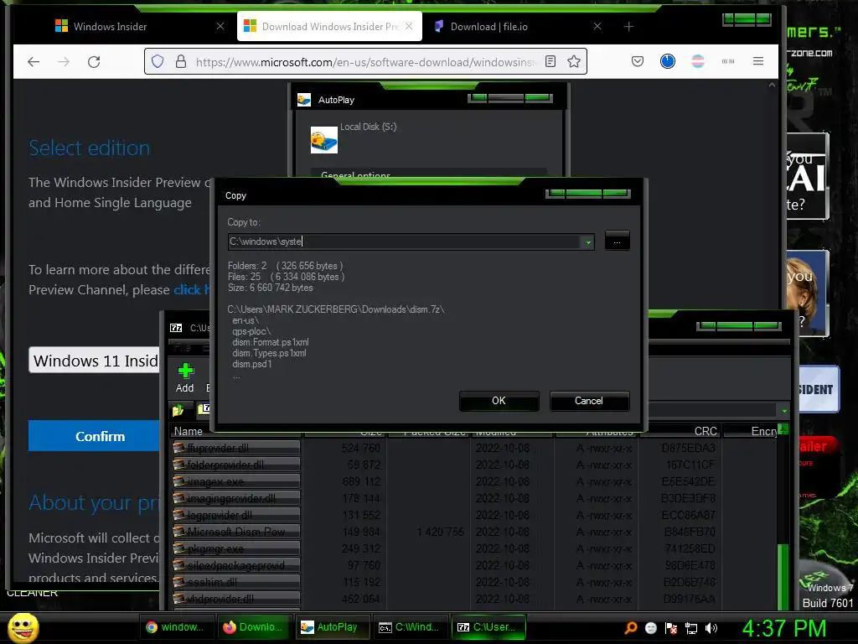Switch to AutoPlay taskbar button
This screenshot has height=644, width=858.
click(x=332, y=627)
